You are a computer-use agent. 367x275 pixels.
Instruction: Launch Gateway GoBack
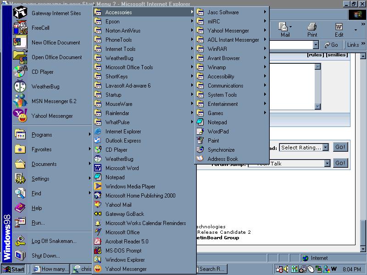tap(144, 214)
